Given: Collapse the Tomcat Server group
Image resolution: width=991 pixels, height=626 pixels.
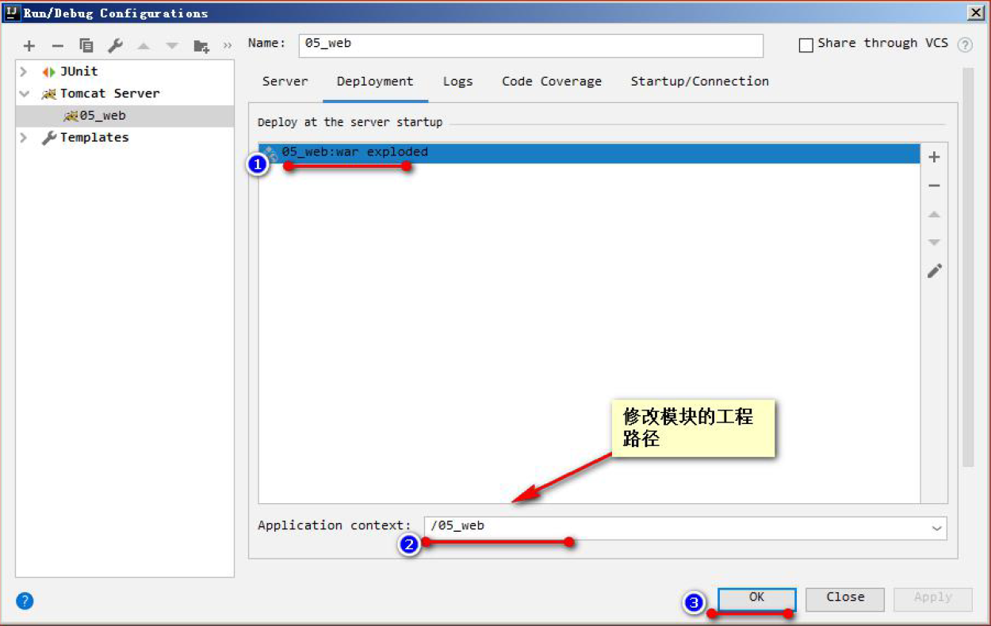Looking at the screenshot, I should pyautogui.click(x=22, y=93).
